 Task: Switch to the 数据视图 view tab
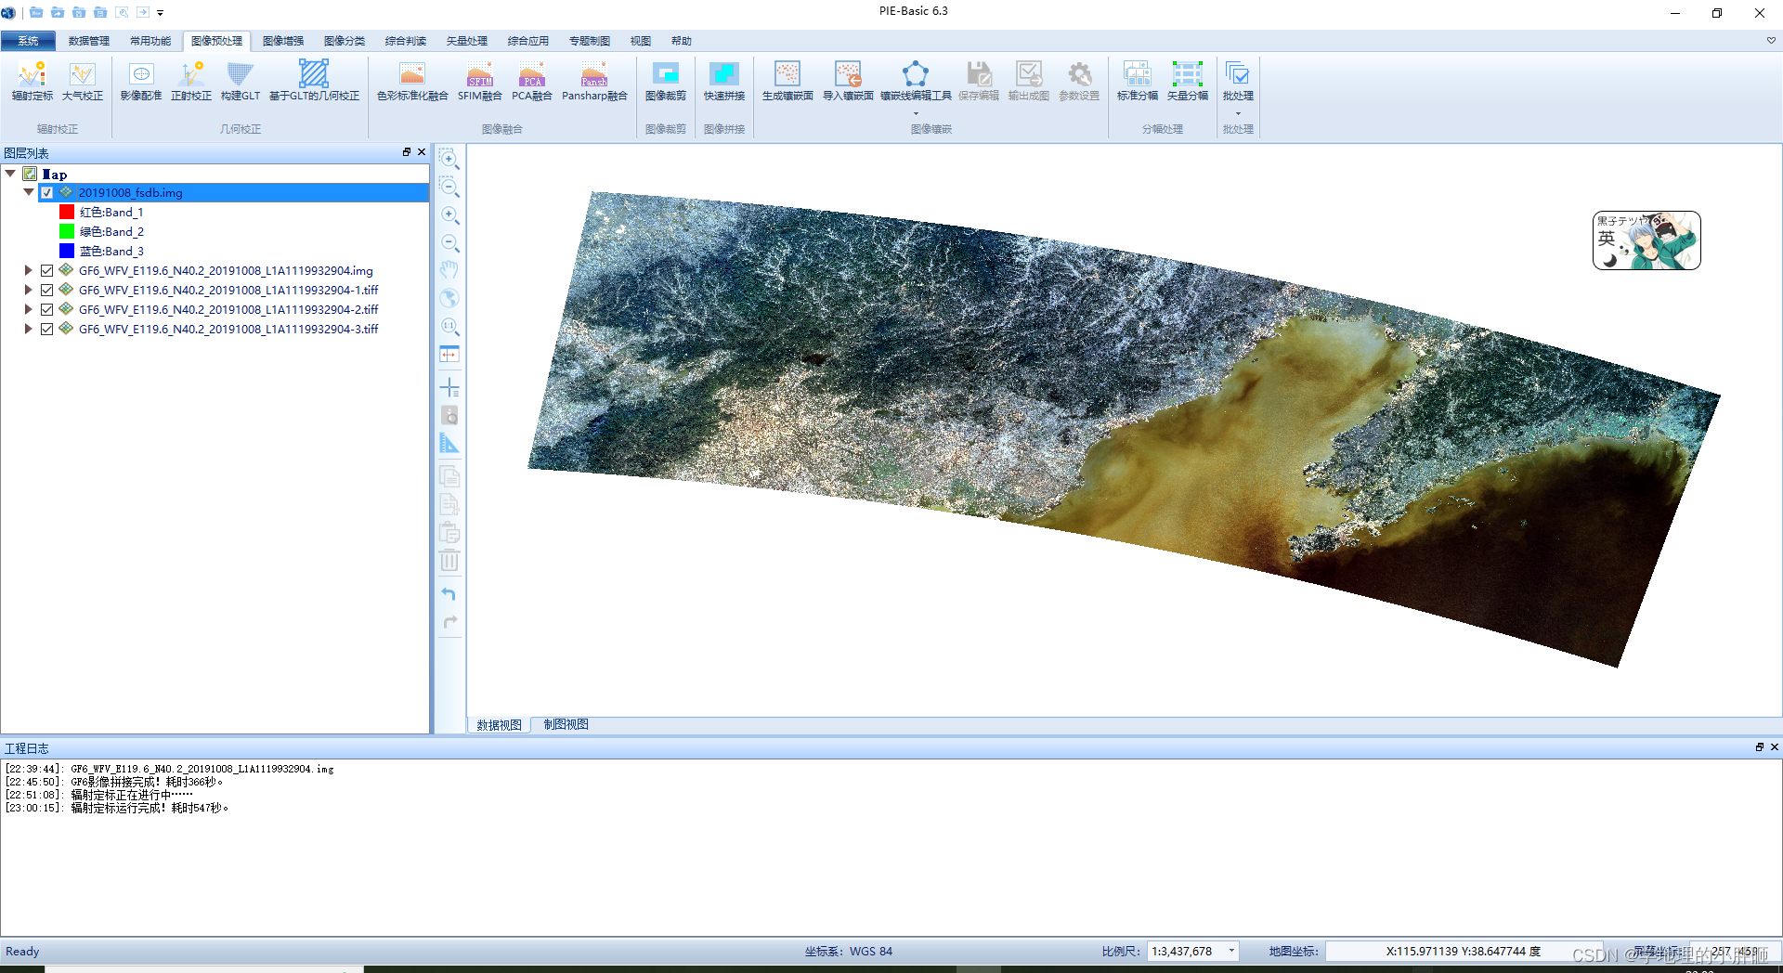coord(499,725)
